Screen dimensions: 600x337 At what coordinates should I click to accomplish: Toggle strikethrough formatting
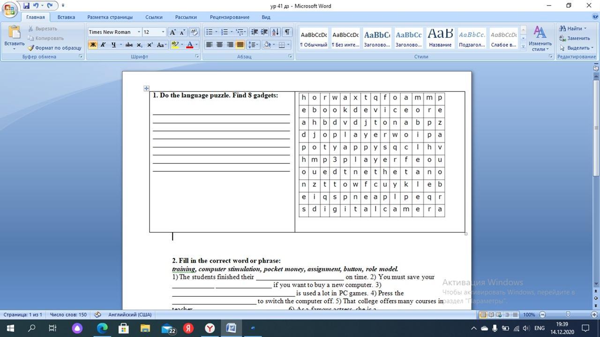pyautogui.click(x=129, y=45)
